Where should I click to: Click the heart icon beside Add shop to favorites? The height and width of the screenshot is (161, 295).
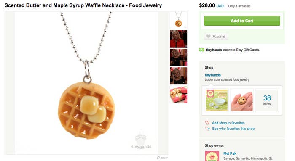pos(207,123)
